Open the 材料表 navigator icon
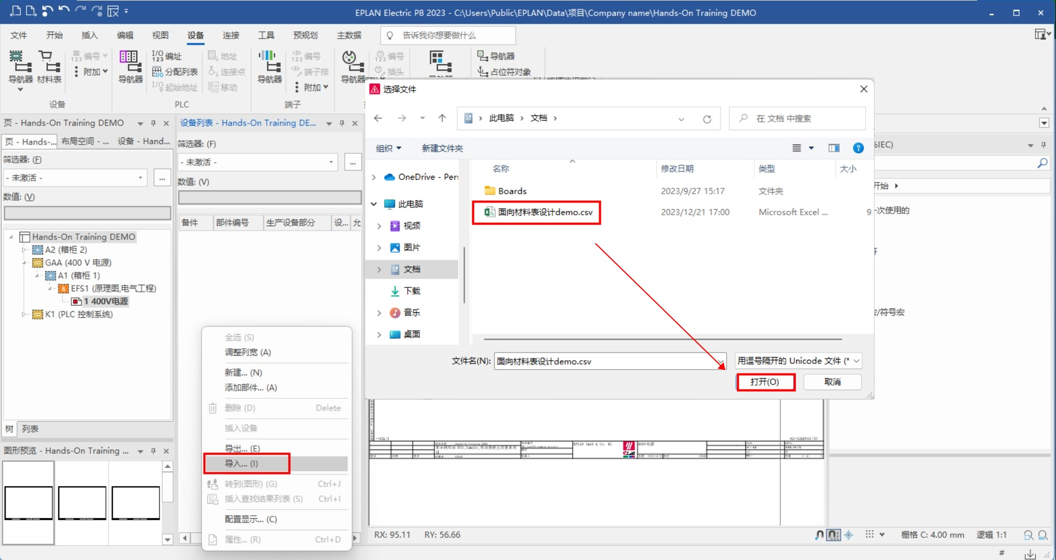Image resolution: width=1056 pixels, height=560 pixels. (x=49, y=68)
